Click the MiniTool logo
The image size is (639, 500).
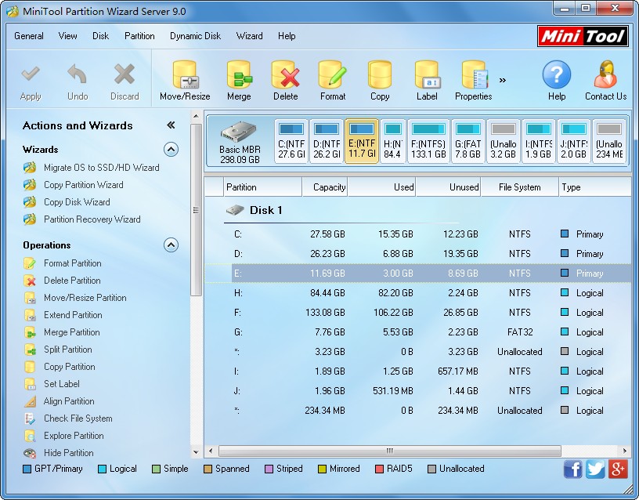pyautogui.click(x=583, y=36)
